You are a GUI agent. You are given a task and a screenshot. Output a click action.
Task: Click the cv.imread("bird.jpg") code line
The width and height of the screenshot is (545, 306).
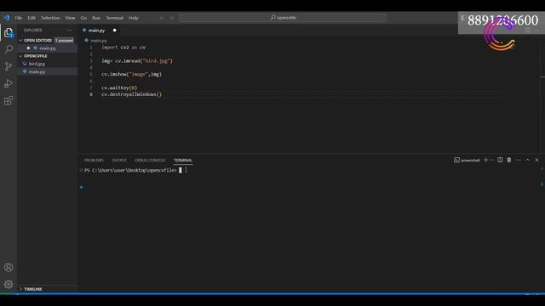click(137, 60)
